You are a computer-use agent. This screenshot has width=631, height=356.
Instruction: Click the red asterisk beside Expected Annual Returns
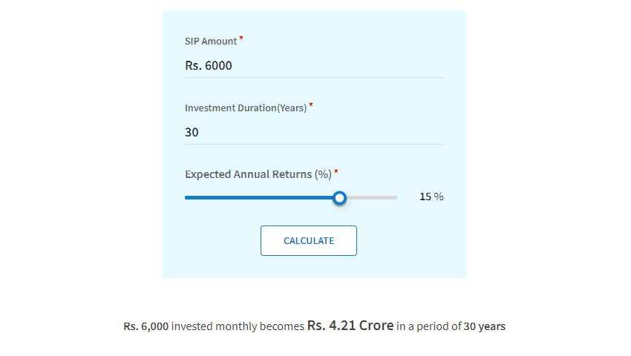[336, 172]
